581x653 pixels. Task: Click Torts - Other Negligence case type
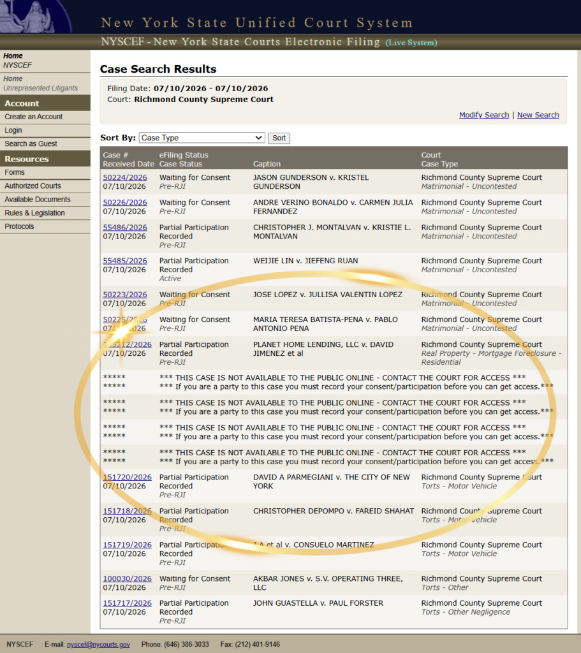tap(465, 612)
